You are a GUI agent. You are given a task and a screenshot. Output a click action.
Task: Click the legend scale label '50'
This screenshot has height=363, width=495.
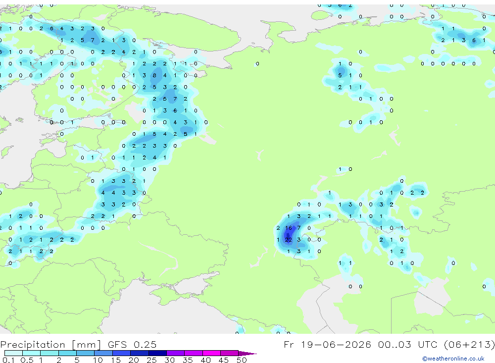[242, 360]
